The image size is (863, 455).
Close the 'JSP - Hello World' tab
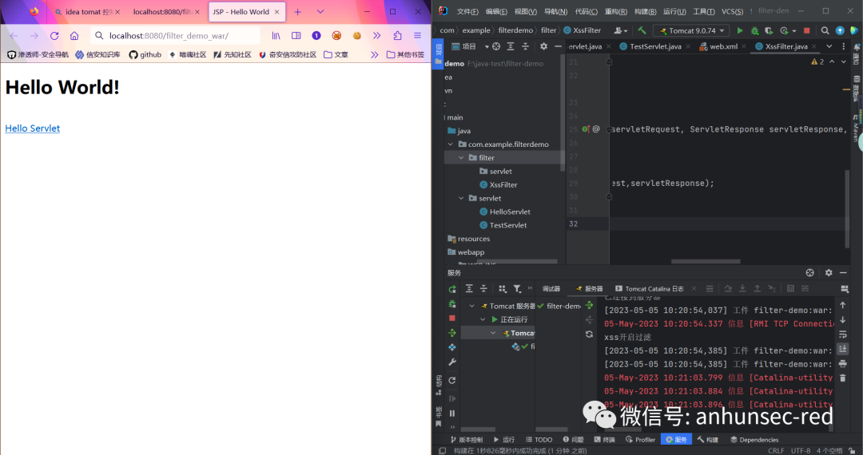pyautogui.click(x=276, y=11)
